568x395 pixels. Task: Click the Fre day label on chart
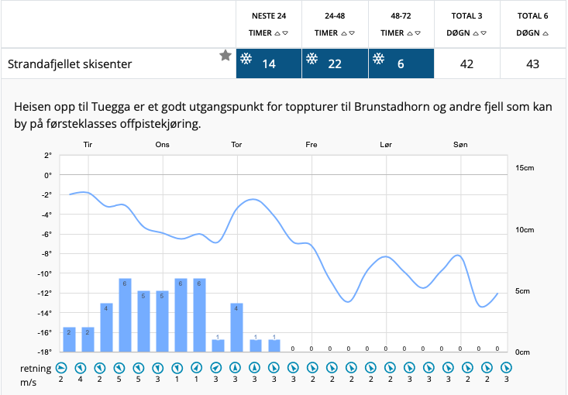[x=312, y=145]
